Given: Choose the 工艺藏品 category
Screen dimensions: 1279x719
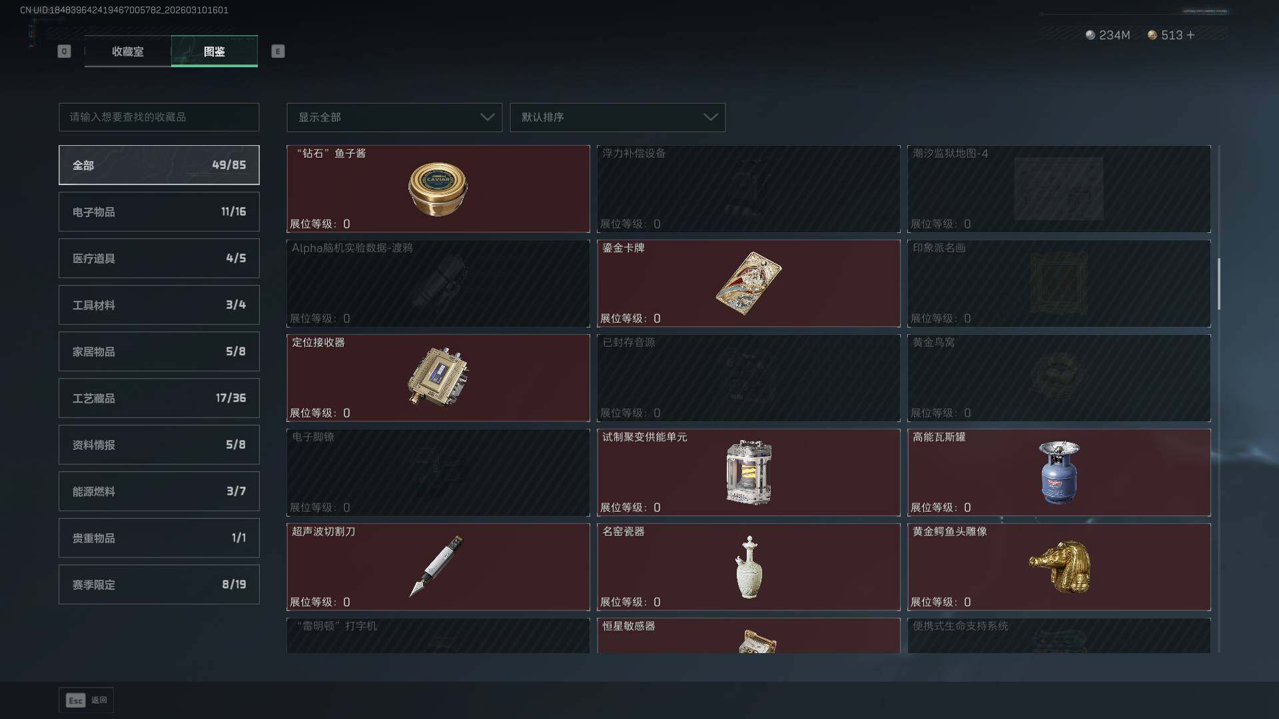Looking at the screenshot, I should pos(159,398).
